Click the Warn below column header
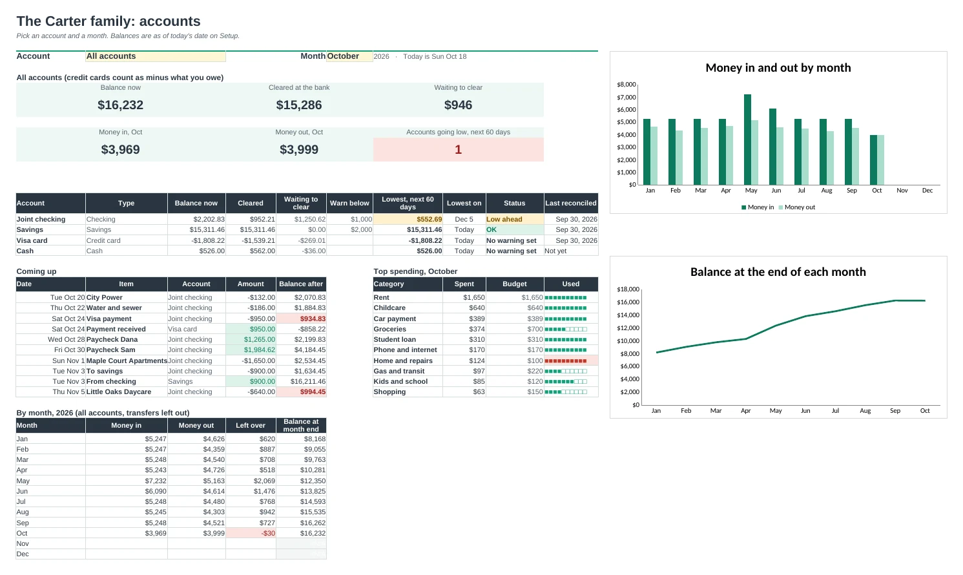The image size is (963, 575). 349,203
